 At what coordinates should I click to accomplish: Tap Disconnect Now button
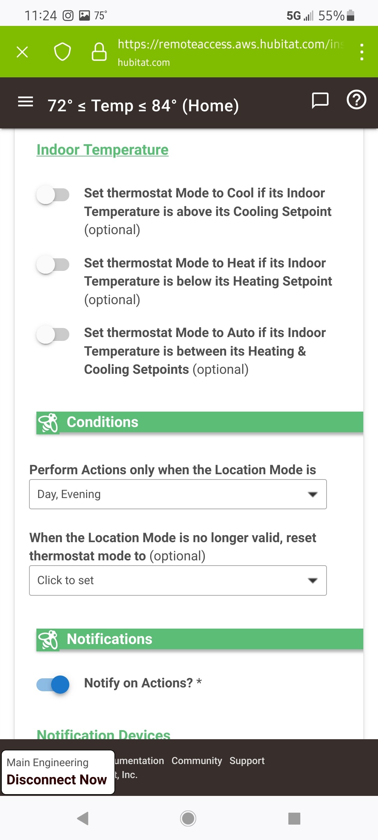pos(57,780)
